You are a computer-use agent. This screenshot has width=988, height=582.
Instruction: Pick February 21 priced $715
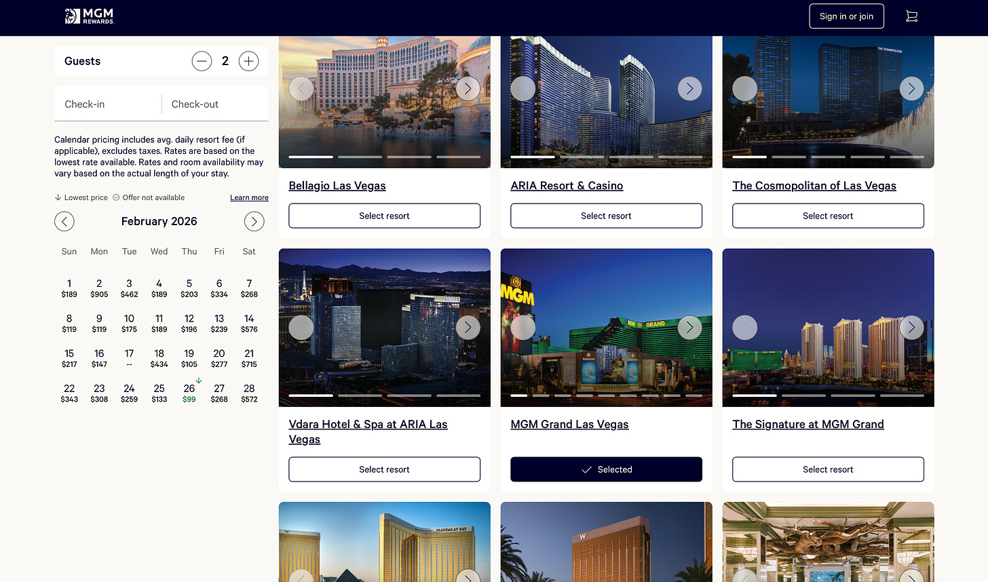pos(249,358)
